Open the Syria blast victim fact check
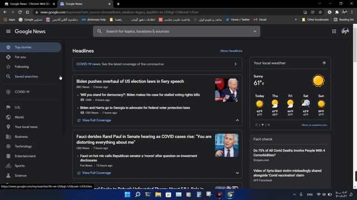357x200 pixels. (287, 173)
